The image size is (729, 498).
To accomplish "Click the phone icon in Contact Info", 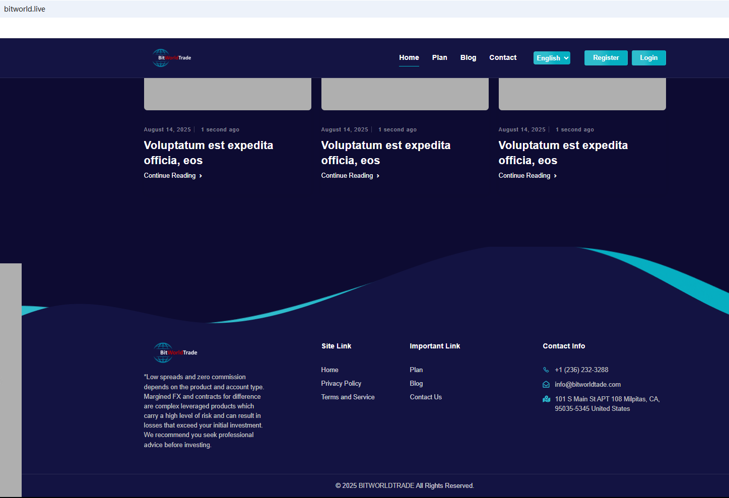I will [546, 370].
